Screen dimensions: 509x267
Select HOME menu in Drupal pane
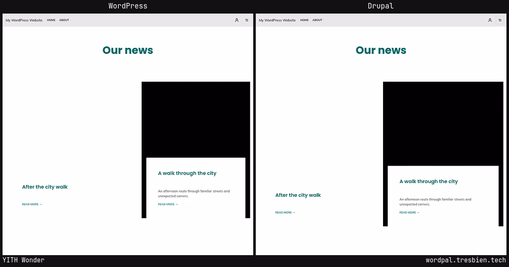(x=305, y=20)
